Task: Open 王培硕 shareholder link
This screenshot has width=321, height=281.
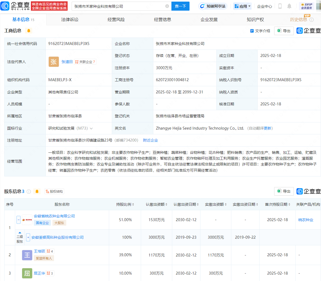Action: point(39,251)
